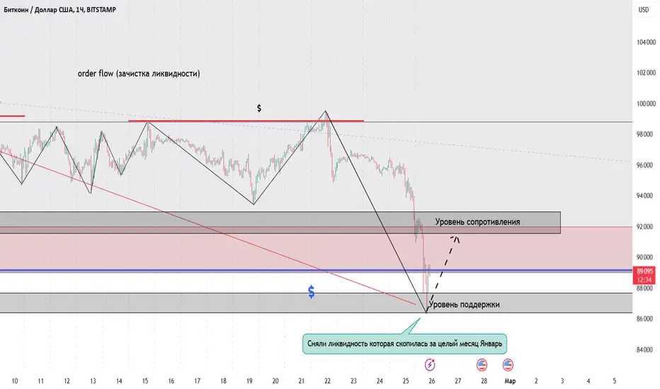Image resolution: width=660 pixels, height=389 pixels.
Task: Click the 102000 price axis label
Action: pos(646,73)
